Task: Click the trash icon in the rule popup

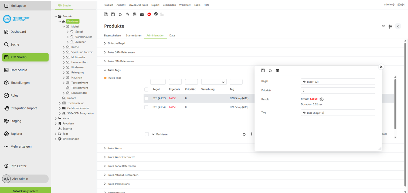Action: click(x=277, y=70)
